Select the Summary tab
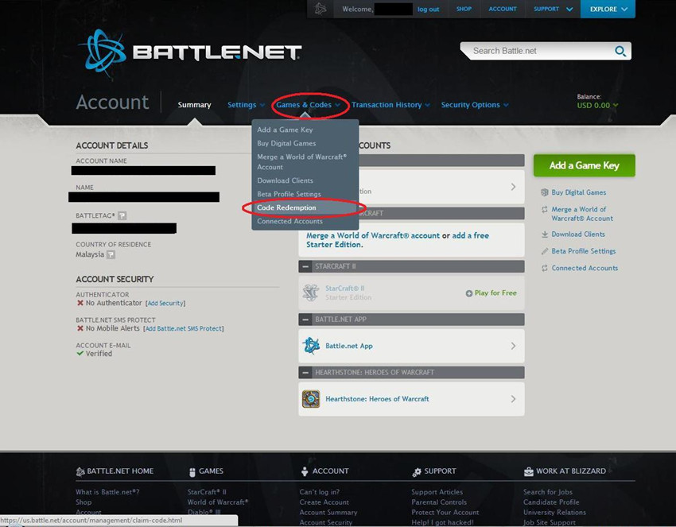Screen dimensions: 676x527 [x=194, y=105]
